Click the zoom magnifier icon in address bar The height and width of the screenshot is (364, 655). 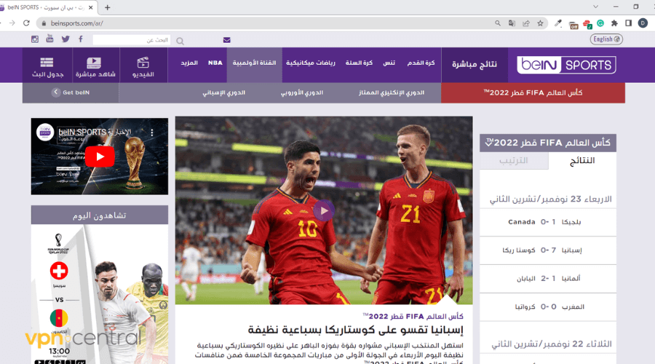click(498, 23)
